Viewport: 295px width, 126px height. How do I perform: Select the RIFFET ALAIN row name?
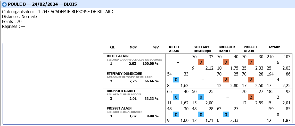118,56
